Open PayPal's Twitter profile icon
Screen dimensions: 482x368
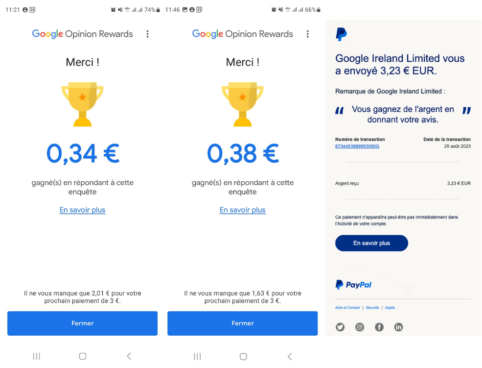point(340,327)
